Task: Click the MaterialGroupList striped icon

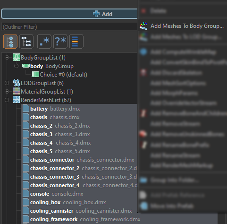Action: click(17, 91)
